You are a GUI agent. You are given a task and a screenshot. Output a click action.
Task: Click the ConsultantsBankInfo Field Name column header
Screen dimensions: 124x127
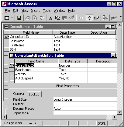pos(36,61)
